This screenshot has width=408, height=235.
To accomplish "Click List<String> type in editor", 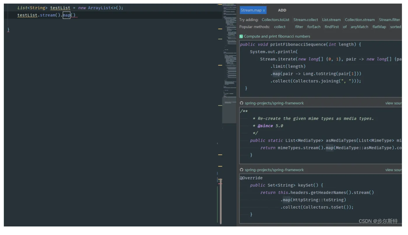I will point(32,8).
